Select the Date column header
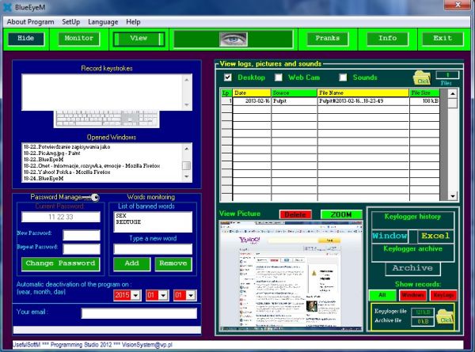The width and height of the screenshot is (475, 352). coord(251,93)
